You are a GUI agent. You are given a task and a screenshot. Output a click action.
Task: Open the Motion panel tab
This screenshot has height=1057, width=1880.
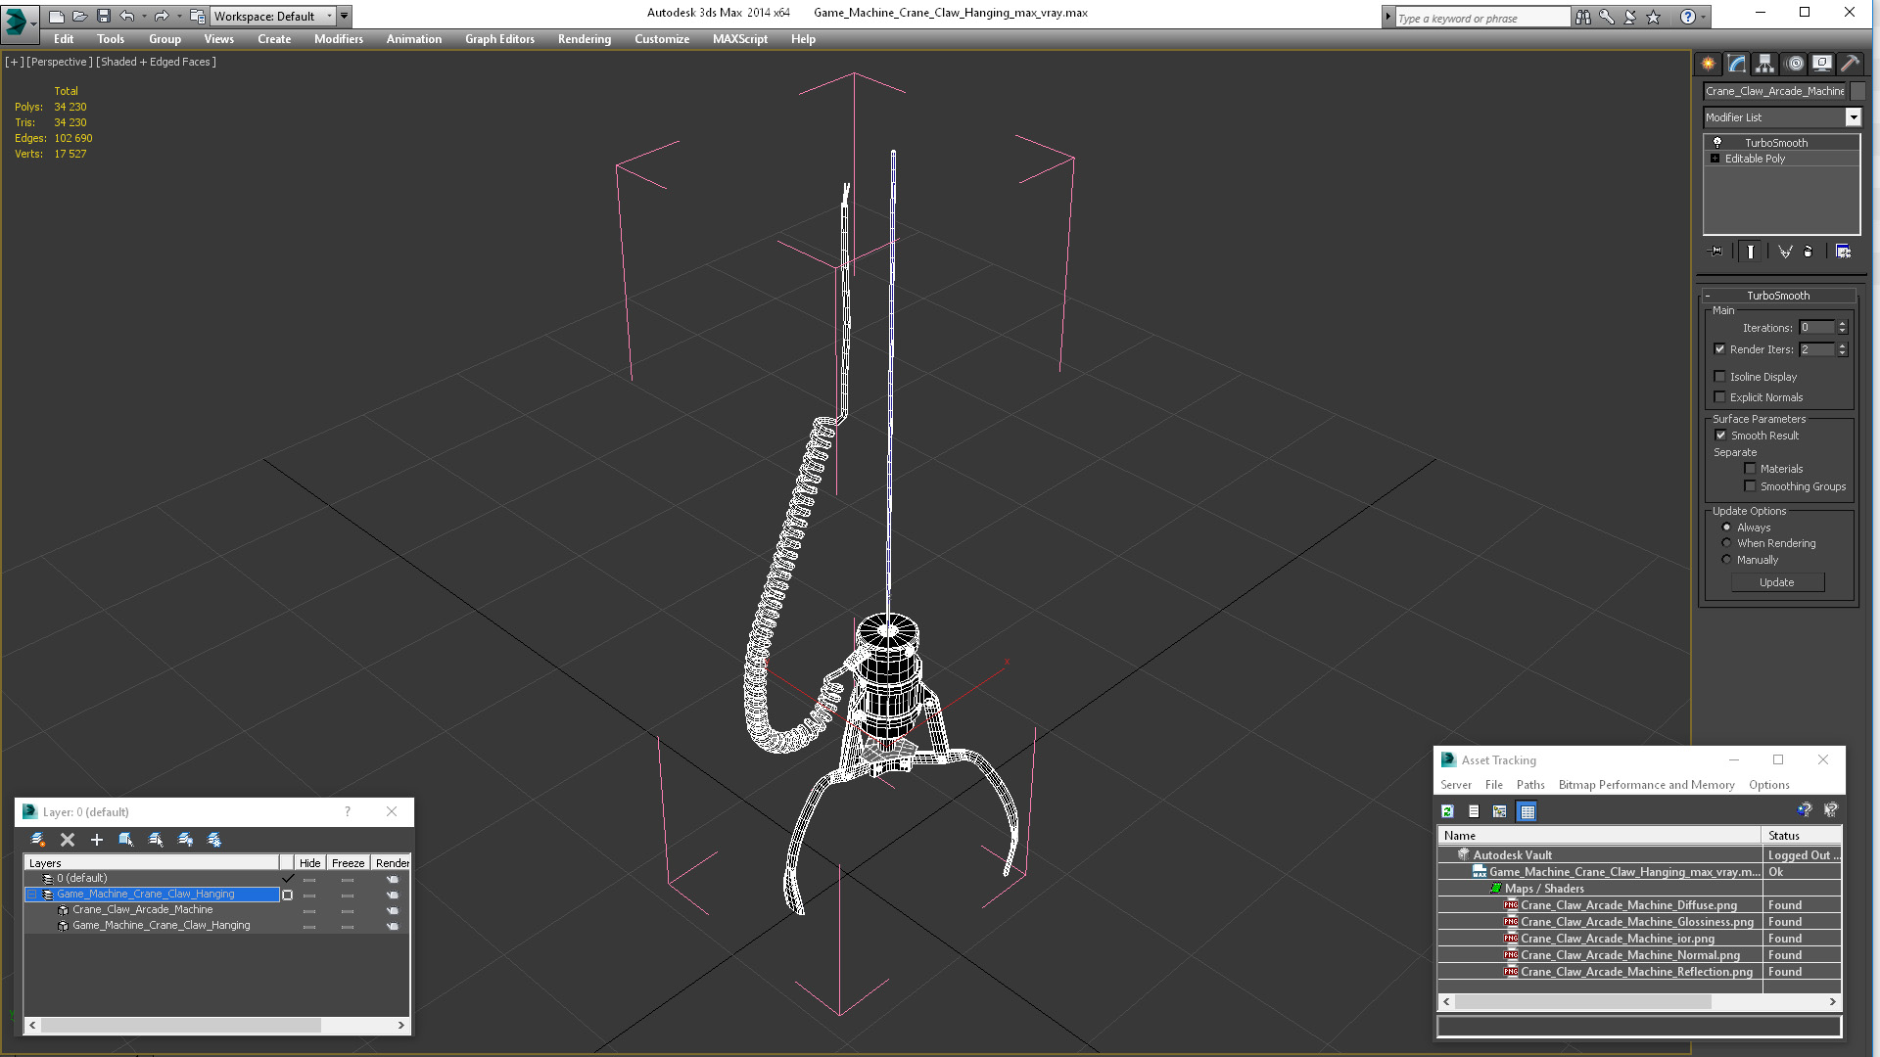(1794, 64)
